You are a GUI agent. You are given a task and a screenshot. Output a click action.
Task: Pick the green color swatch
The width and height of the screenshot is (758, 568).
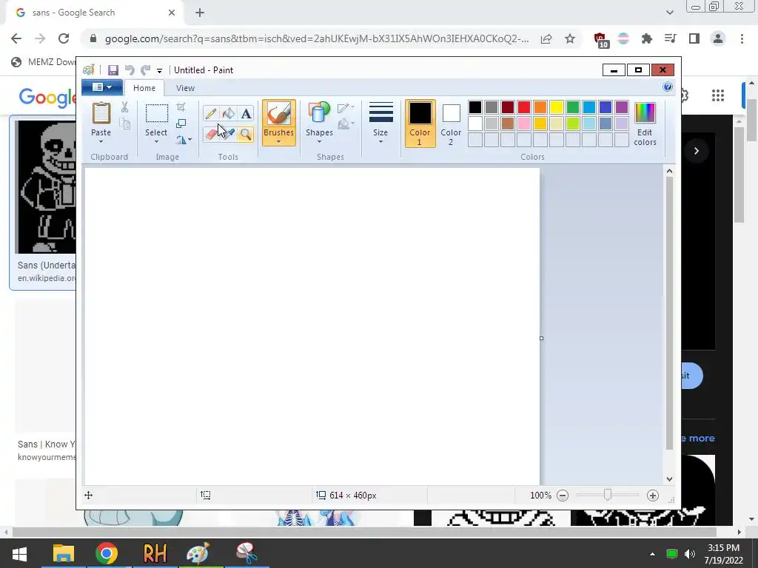pyautogui.click(x=573, y=107)
